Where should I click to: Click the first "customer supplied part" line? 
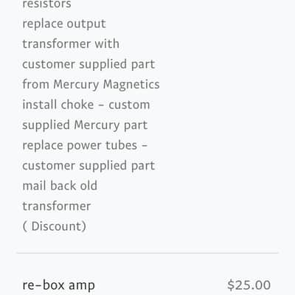[88, 64]
